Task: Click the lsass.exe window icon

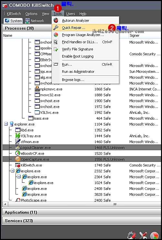Action: (x=31, y=118)
